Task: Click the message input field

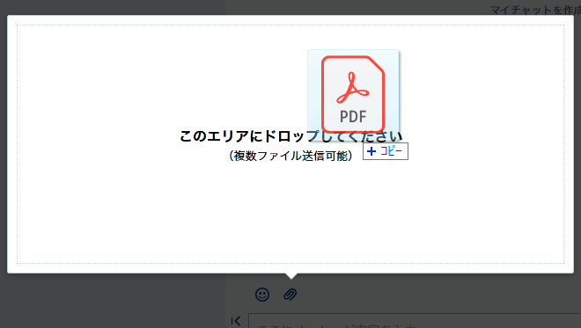Action: 415,321
